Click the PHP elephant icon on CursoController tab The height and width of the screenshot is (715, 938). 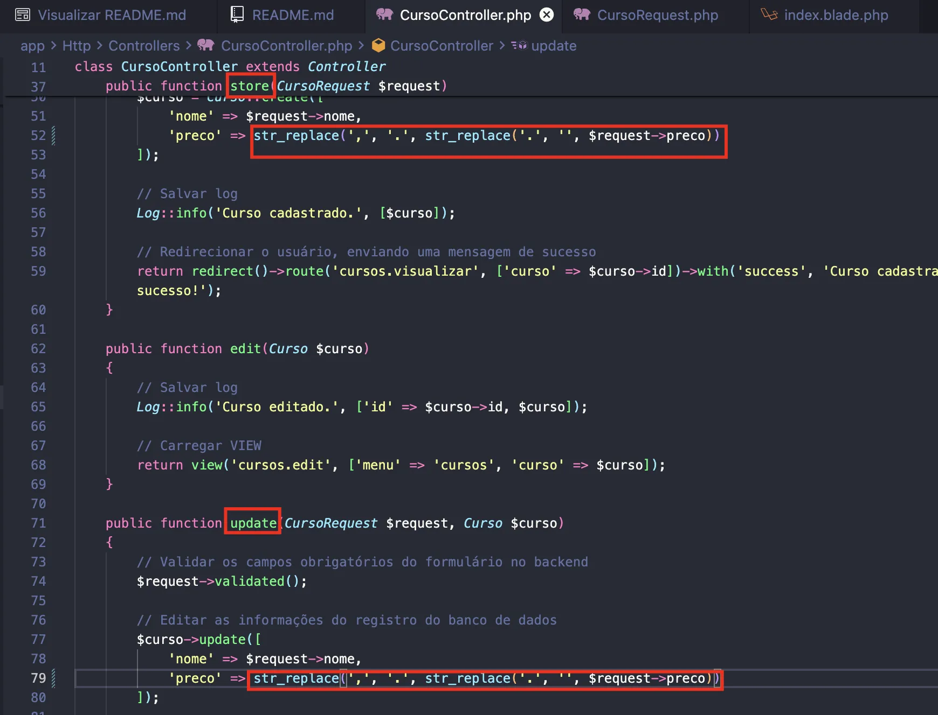point(384,15)
